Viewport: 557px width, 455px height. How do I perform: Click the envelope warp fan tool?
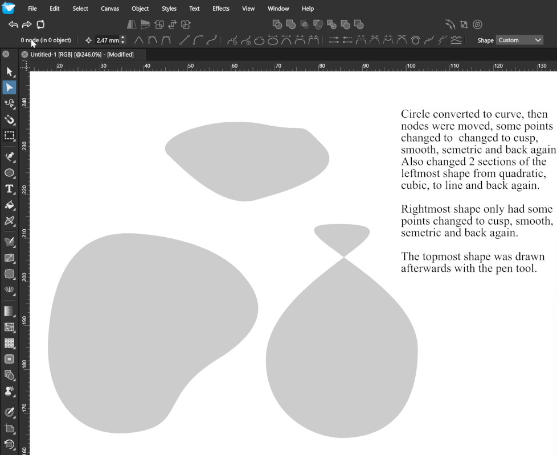[9, 289]
